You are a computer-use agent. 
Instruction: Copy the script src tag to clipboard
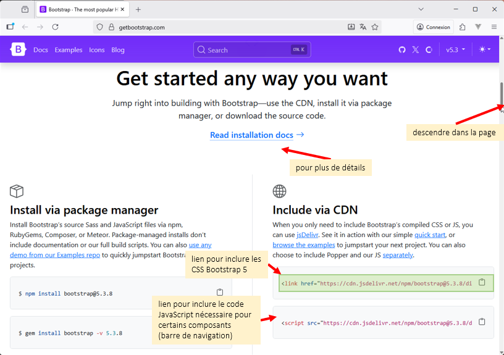tap(482, 322)
